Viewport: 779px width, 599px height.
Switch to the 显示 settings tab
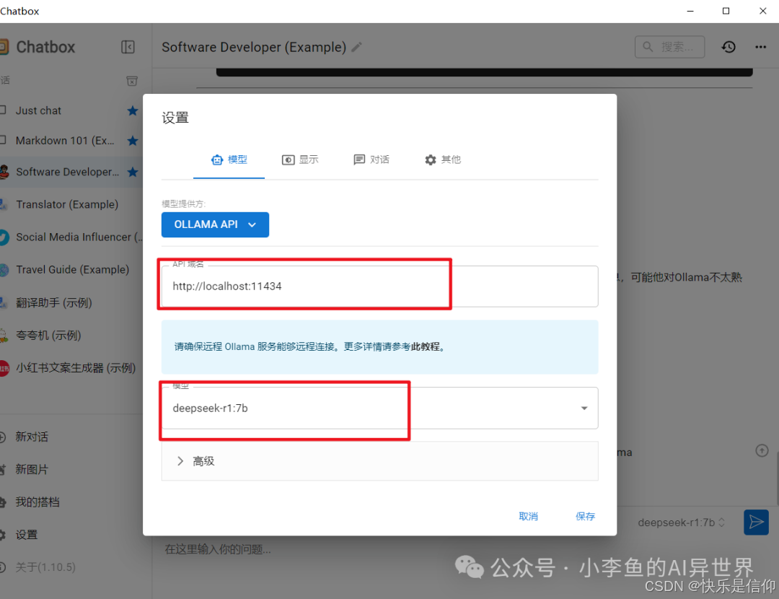click(x=300, y=159)
